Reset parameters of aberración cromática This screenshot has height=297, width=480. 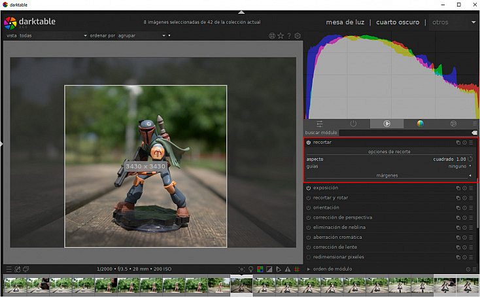(x=465, y=237)
